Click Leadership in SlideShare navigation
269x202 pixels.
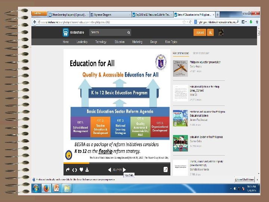[82, 42]
